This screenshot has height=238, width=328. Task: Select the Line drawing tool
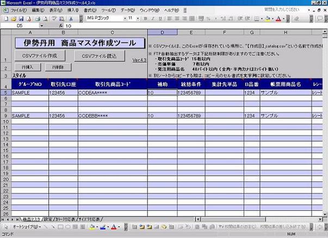click(x=46, y=227)
